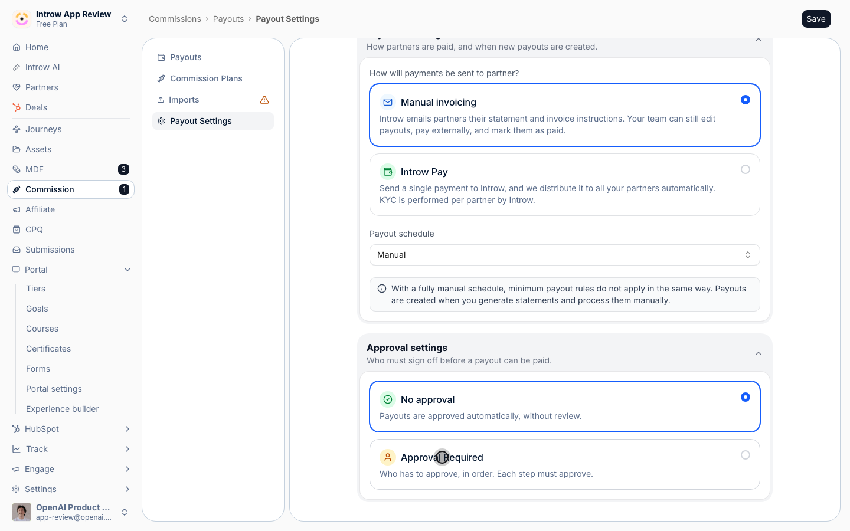Collapse the Approval settings section
Screen dimensions: 850x531
759,353
